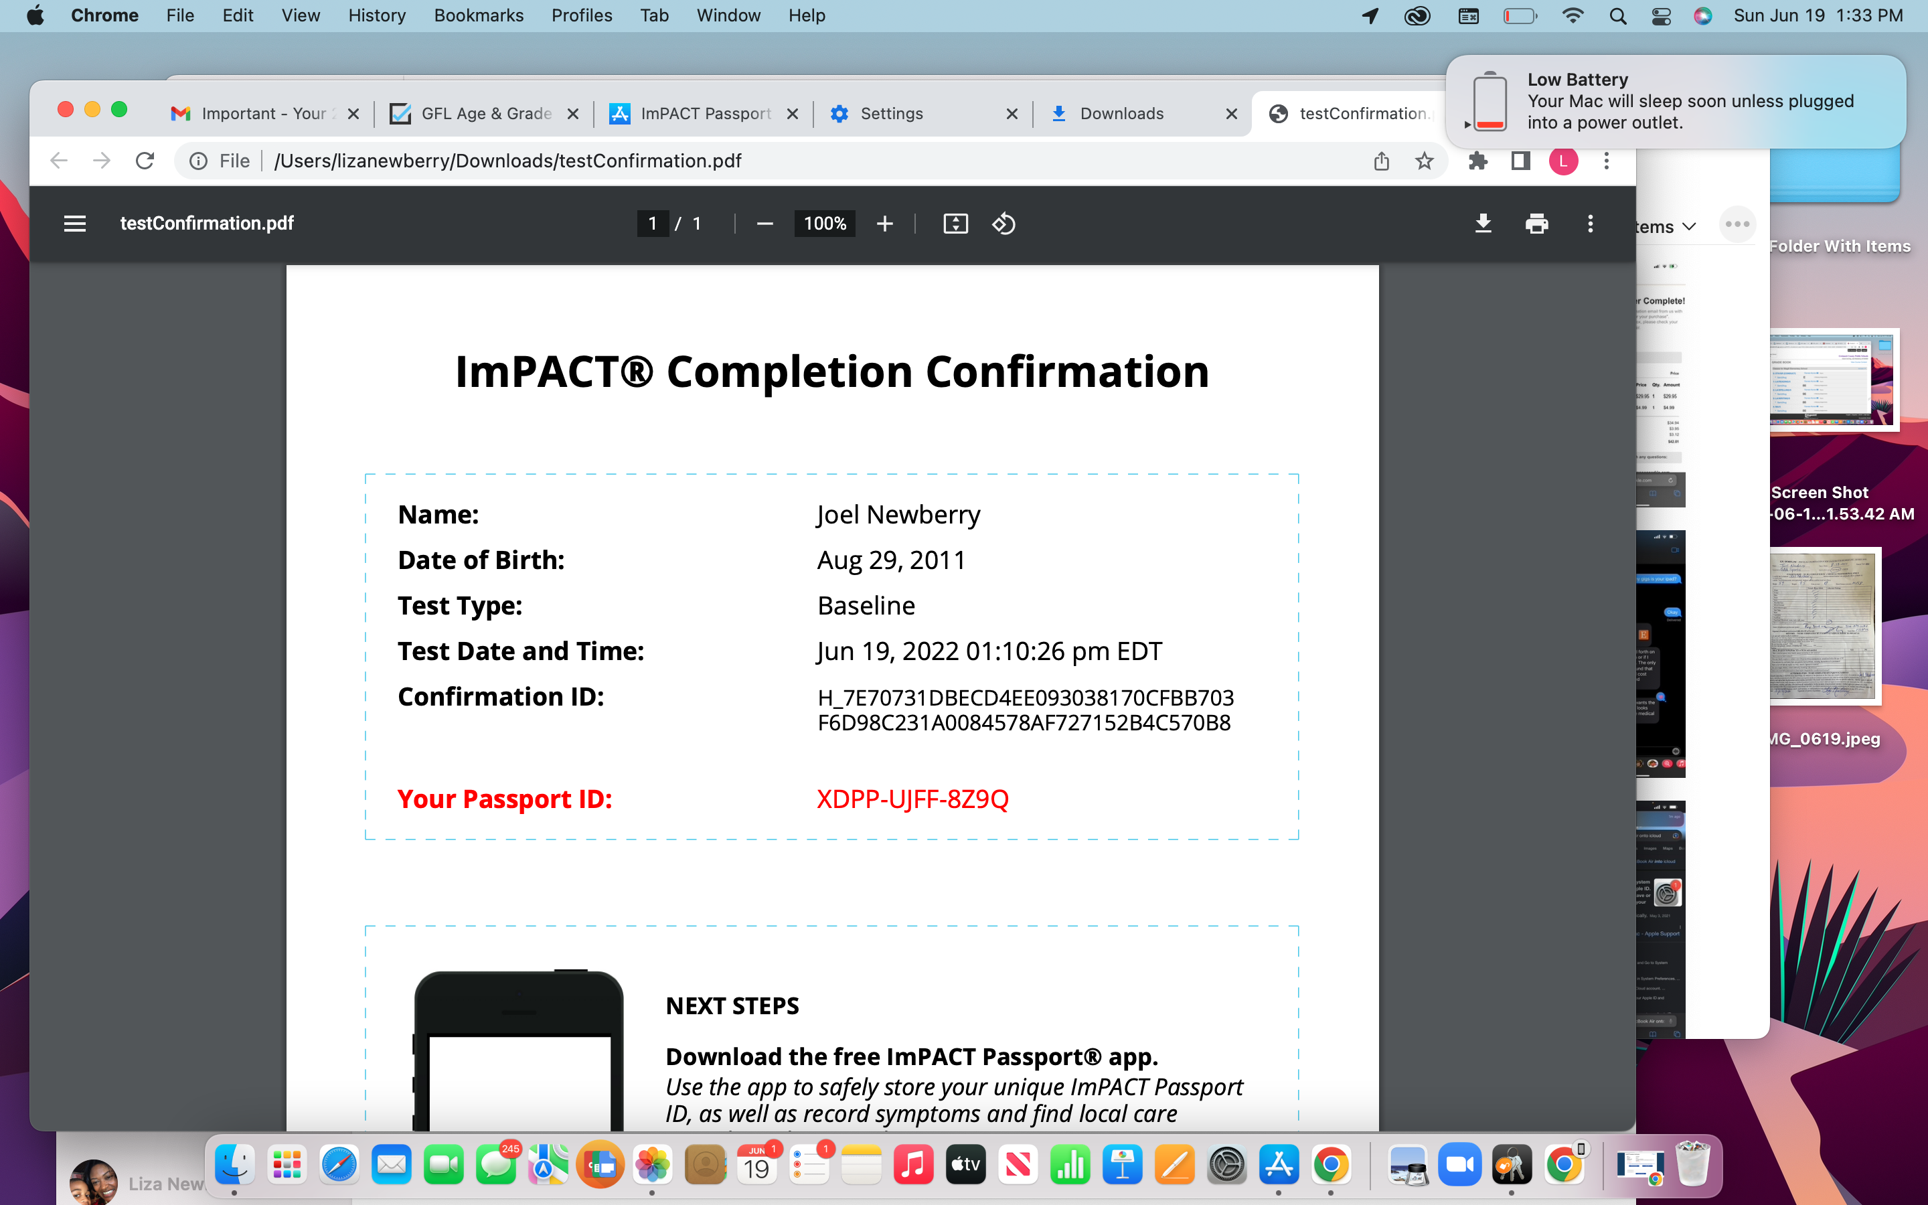Bookmark this tab with the star icon
Viewport: 1928px width, 1205px height.
coord(1425,161)
